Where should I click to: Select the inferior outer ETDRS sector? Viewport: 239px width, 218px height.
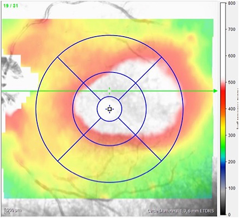[x=110, y=164]
